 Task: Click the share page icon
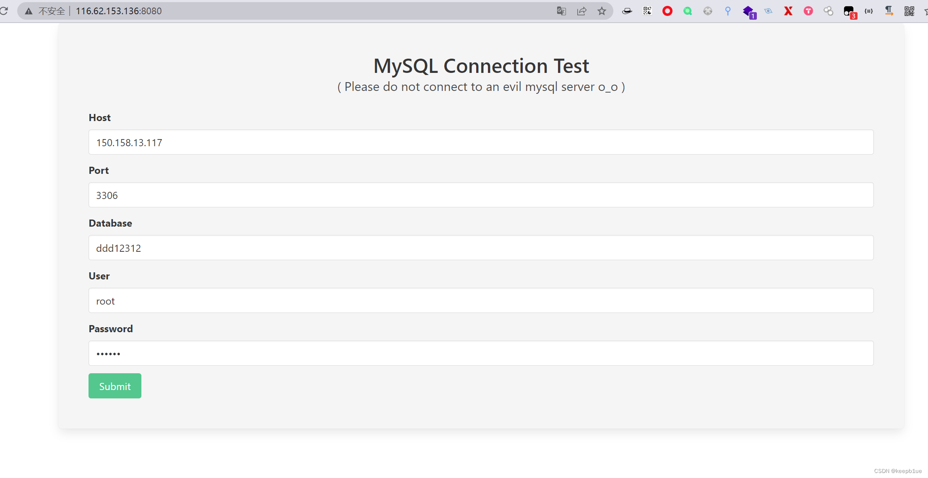click(x=581, y=11)
